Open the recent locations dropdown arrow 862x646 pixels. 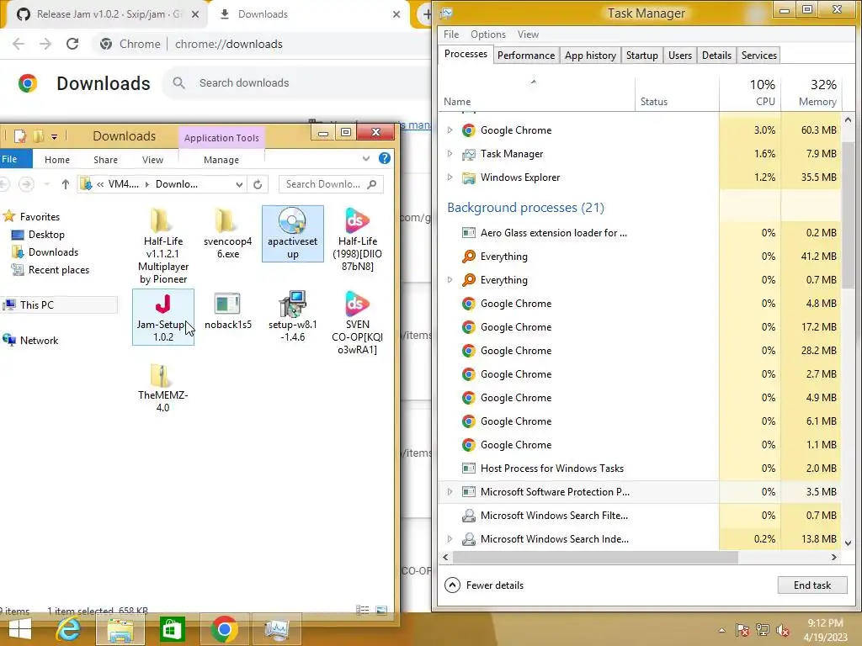47,184
